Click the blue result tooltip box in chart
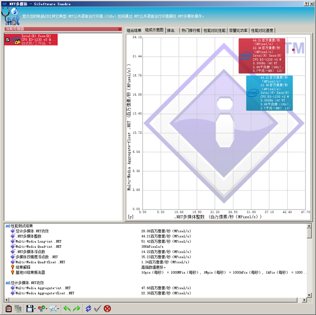 point(269,93)
